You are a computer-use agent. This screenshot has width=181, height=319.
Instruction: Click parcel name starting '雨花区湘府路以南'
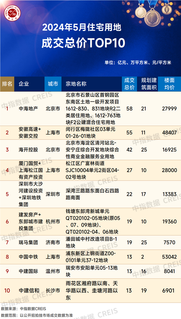(92, 291)
